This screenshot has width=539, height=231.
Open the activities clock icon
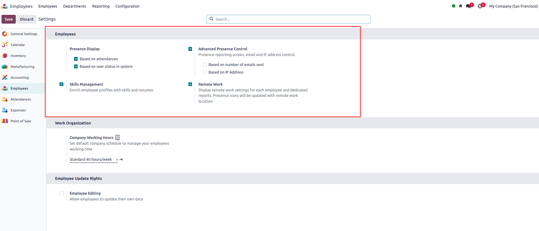click(480, 6)
